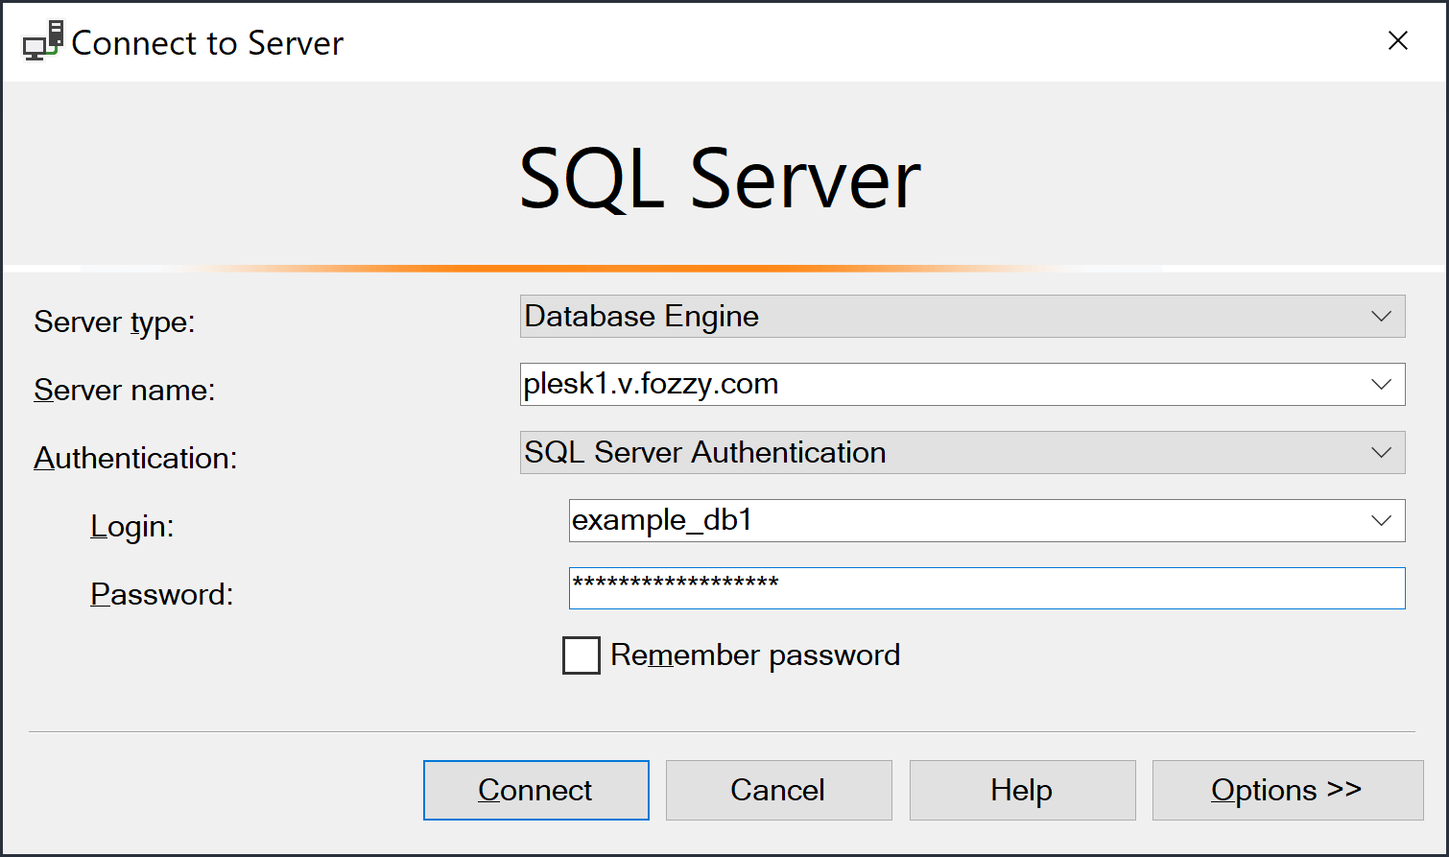Viewport: 1449px width, 857px height.
Task: Click the SQL Server heading
Action: 721,179
